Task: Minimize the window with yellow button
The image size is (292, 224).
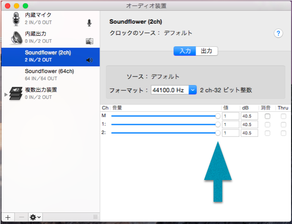Action: 16,6
